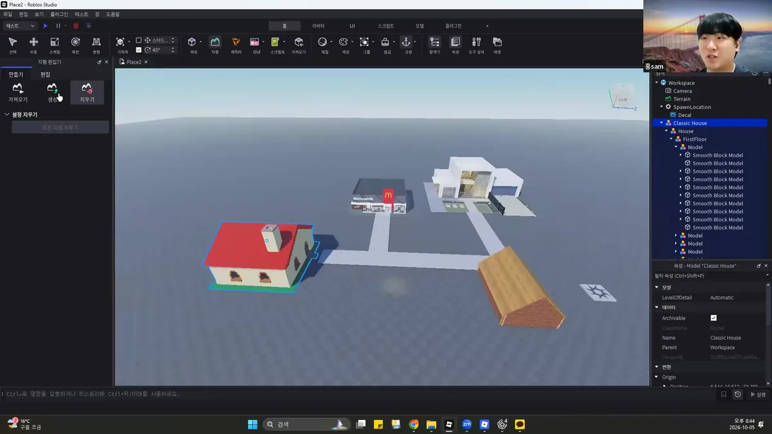Collapse the FirstFloor tree node
The width and height of the screenshot is (772, 434).
tap(672, 139)
